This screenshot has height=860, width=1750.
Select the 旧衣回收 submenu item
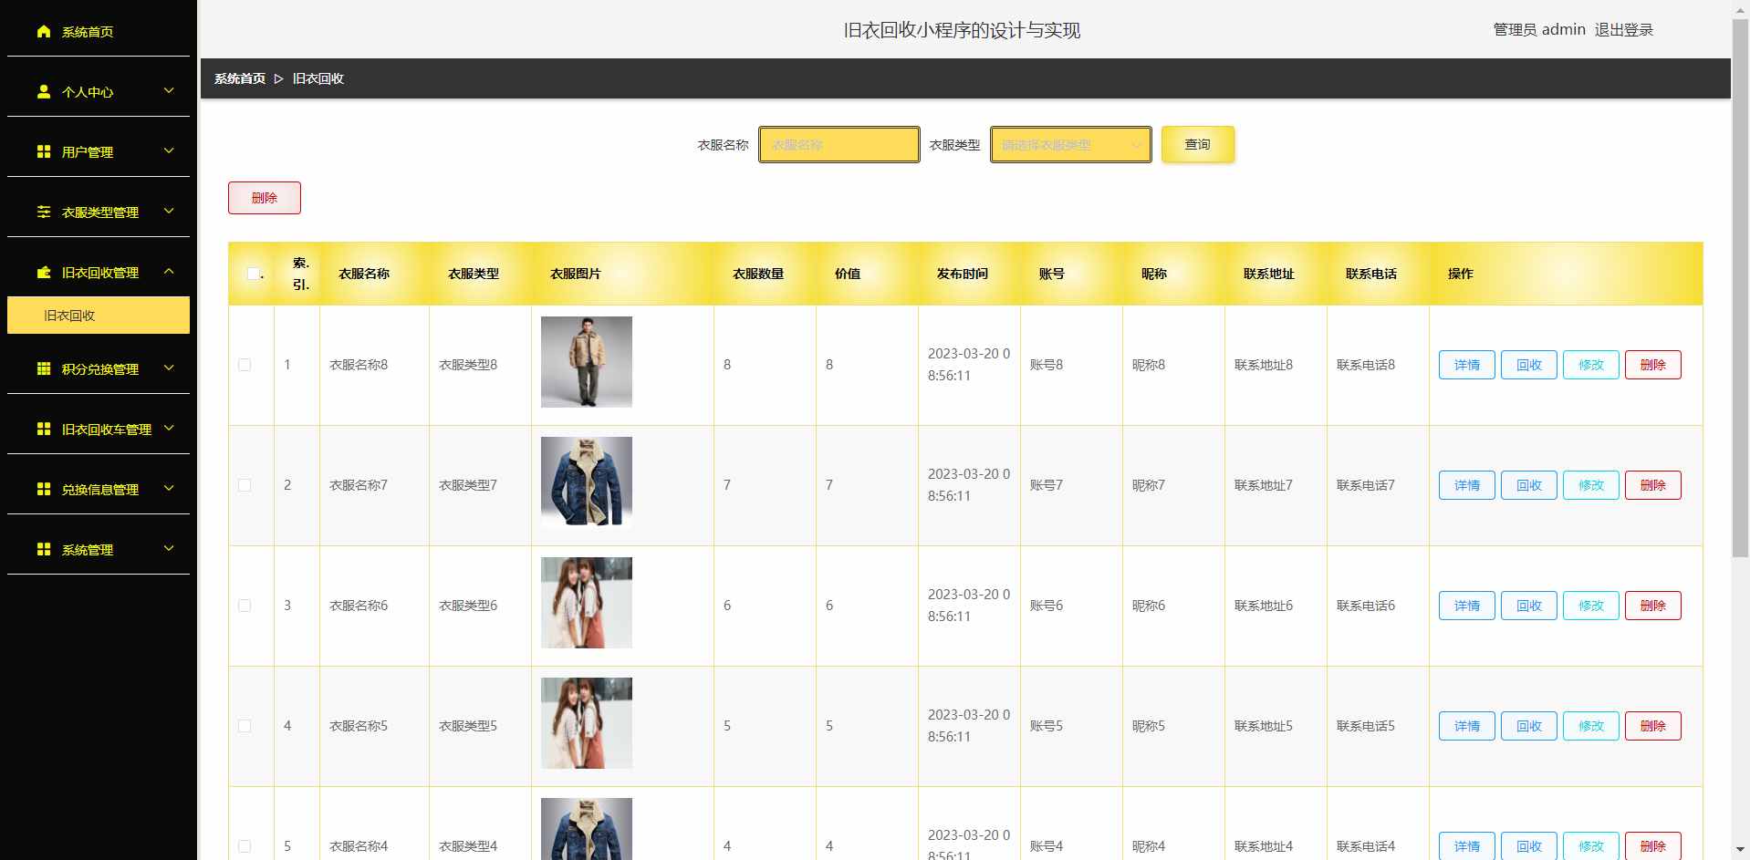coord(99,316)
